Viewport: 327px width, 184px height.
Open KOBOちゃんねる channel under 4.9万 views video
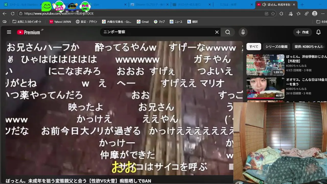point(296,66)
